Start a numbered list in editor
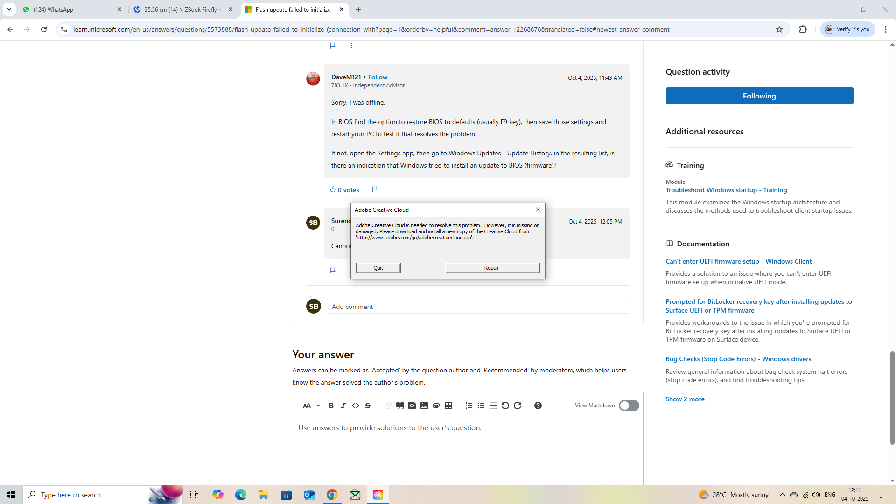This screenshot has width=896, height=504. pos(469,406)
